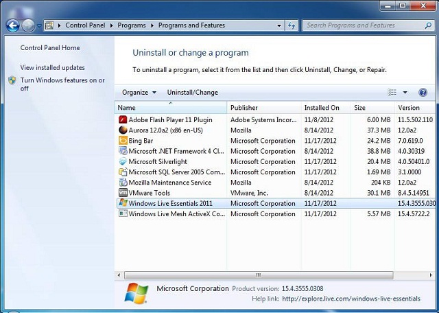Click VMware Tools icon

point(123,193)
